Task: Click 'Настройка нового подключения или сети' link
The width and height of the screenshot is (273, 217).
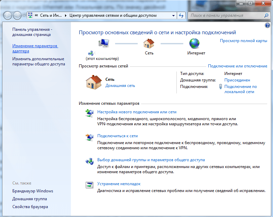Action: pyautogui.click(x=137, y=112)
